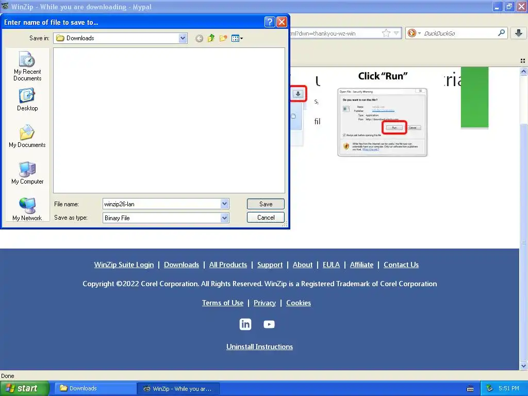Open My Network places shortcut
Screen dimensions: 528x396
pos(27,209)
